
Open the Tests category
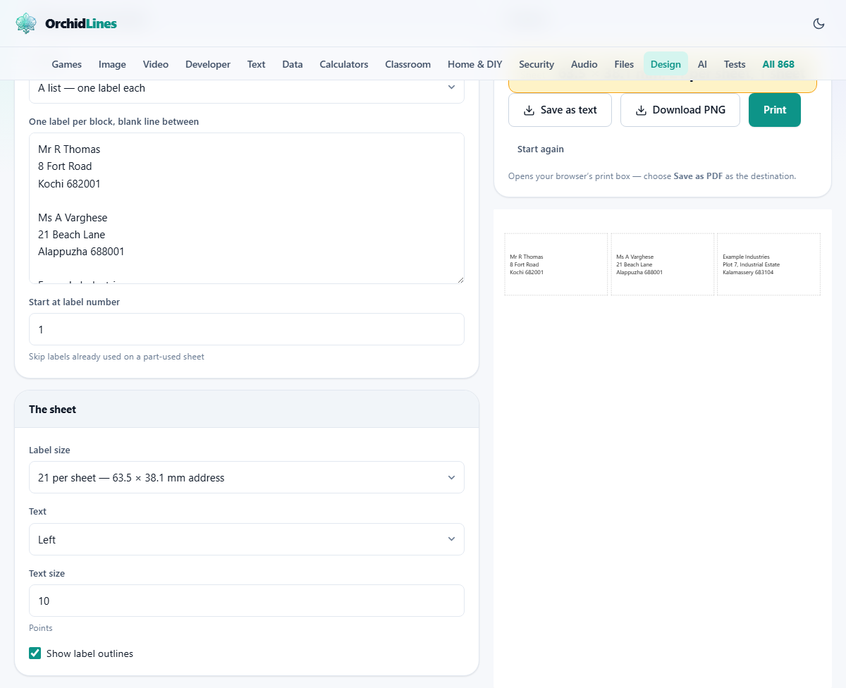(735, 64)
